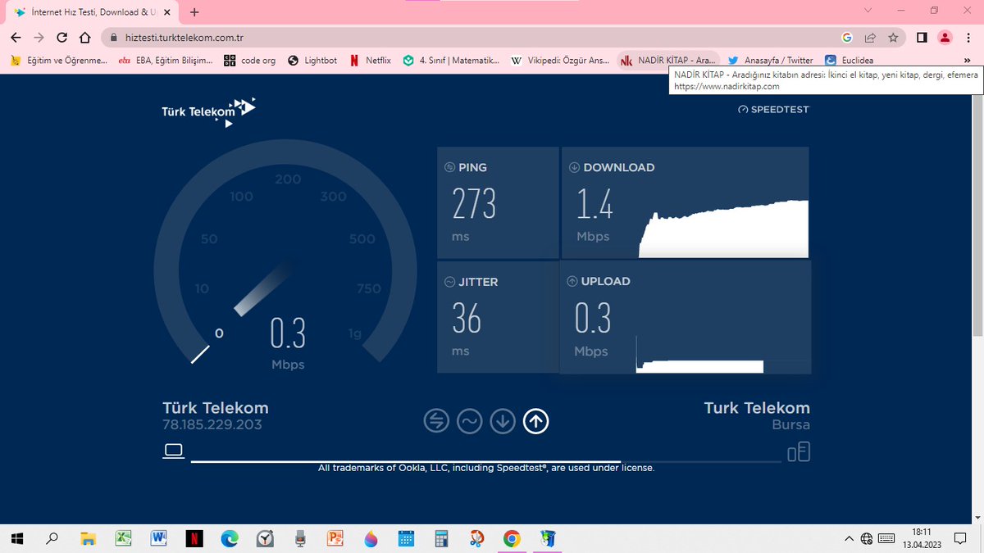This screenshot has width=984, height=553.
Task: Click the Speedtest trademark license text link
Action: (x=485, y=468)
